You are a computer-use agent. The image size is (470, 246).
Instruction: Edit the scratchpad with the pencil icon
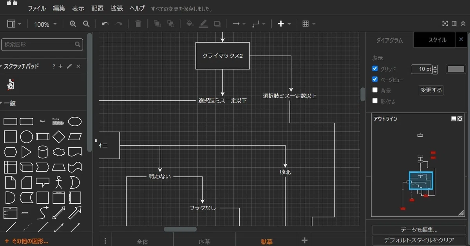[x=69, y=67]
